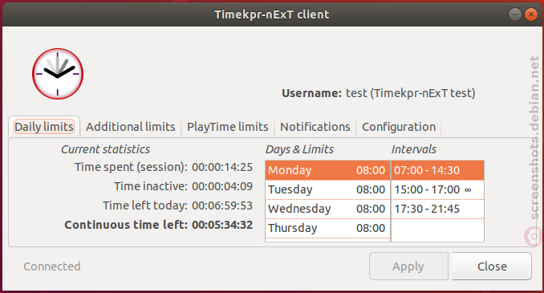Select the 17:30 - 21:45 interval
Screen dimensions: 544x293
[437, 209]
